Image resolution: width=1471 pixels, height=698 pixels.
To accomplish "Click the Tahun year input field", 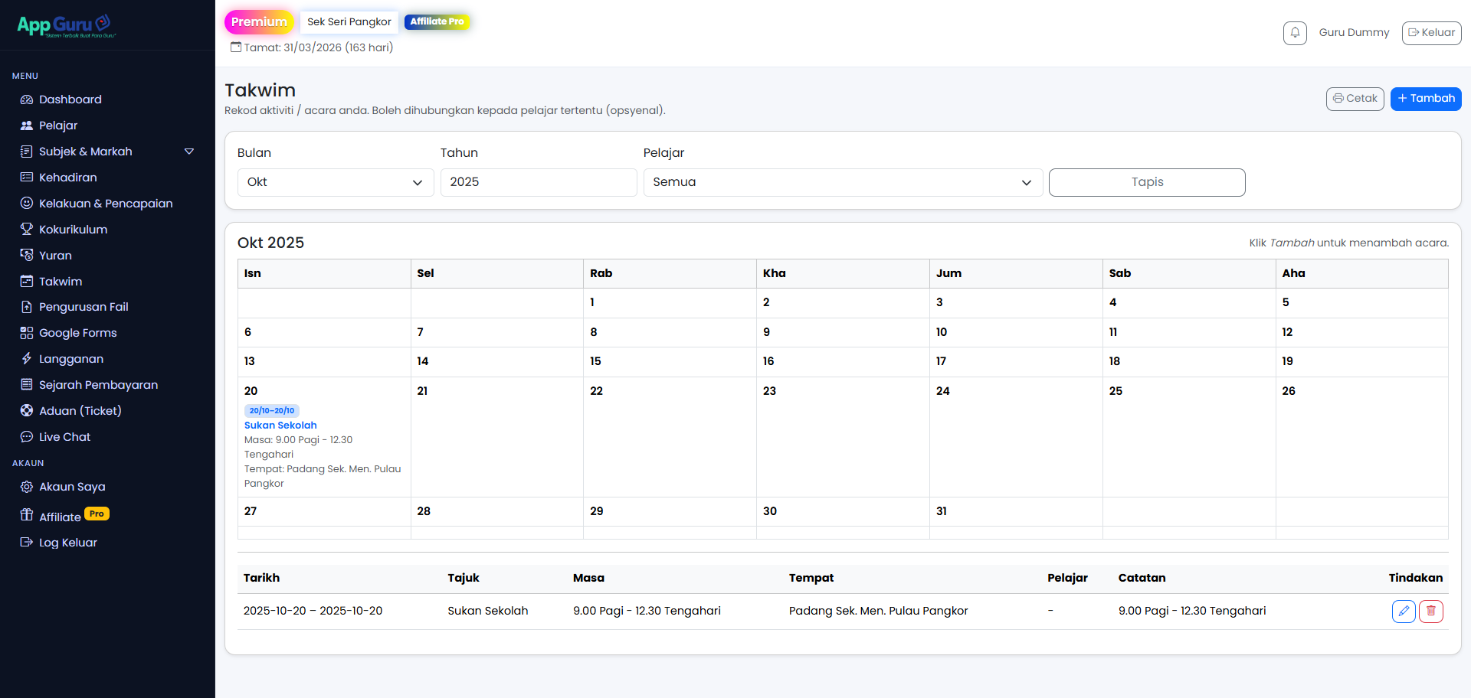I will click(538, 182).
